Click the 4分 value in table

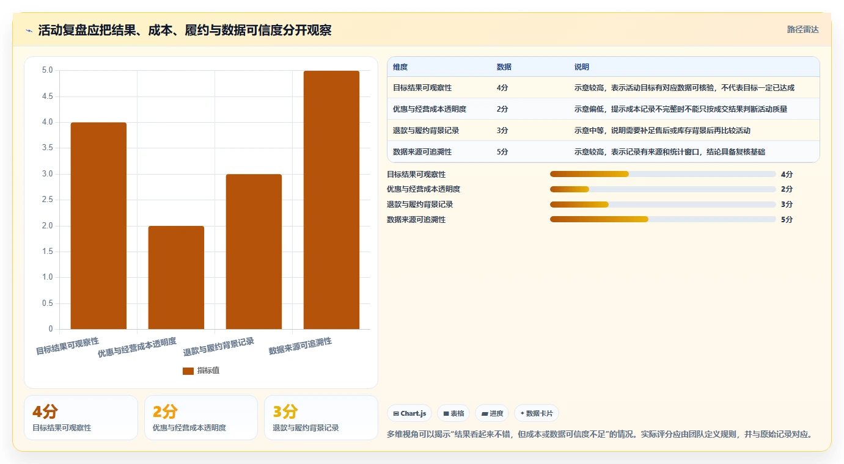502,88
